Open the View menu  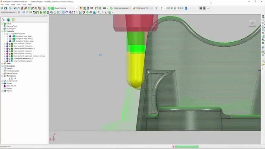[7, 5]
